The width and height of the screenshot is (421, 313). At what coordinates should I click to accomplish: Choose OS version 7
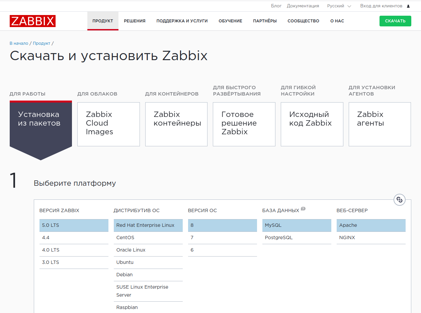click(x=223, y=238)
